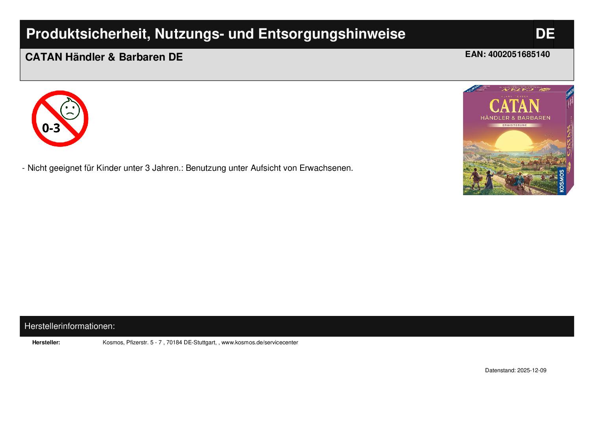Click the product name CATAN Händler & Barbaren DE
Image resolution: width=598 pixels, height=423 pixels.
104,57
